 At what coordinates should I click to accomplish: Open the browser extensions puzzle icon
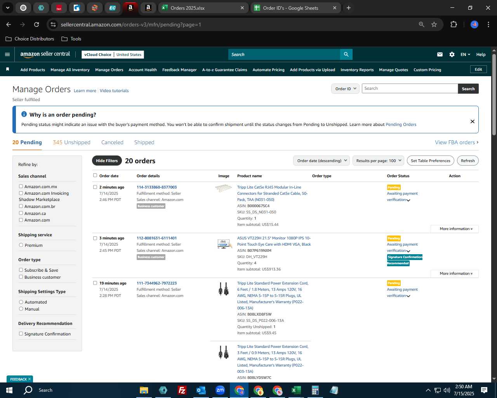pyautogui.click(x=454, y=24)
